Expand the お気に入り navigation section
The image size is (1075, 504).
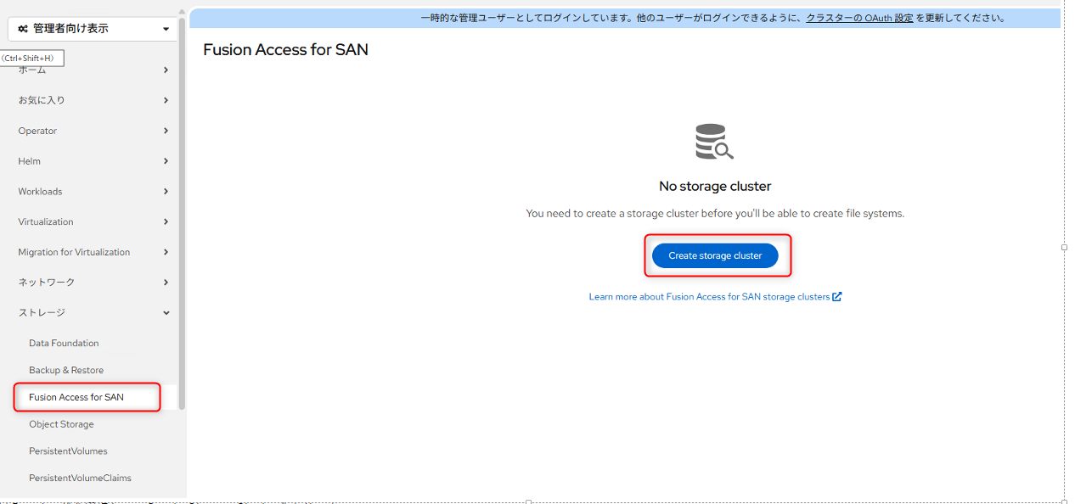(93, 100)
